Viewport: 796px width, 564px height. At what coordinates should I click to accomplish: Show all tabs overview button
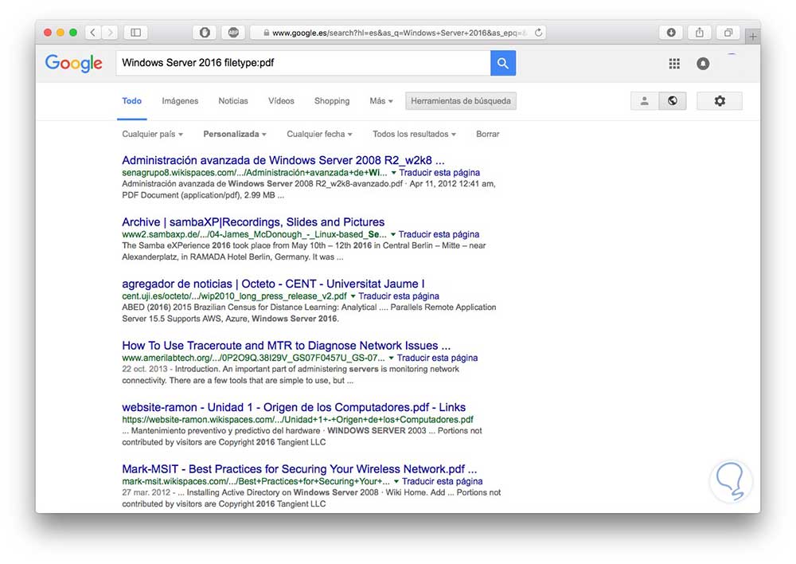point(728,33)
